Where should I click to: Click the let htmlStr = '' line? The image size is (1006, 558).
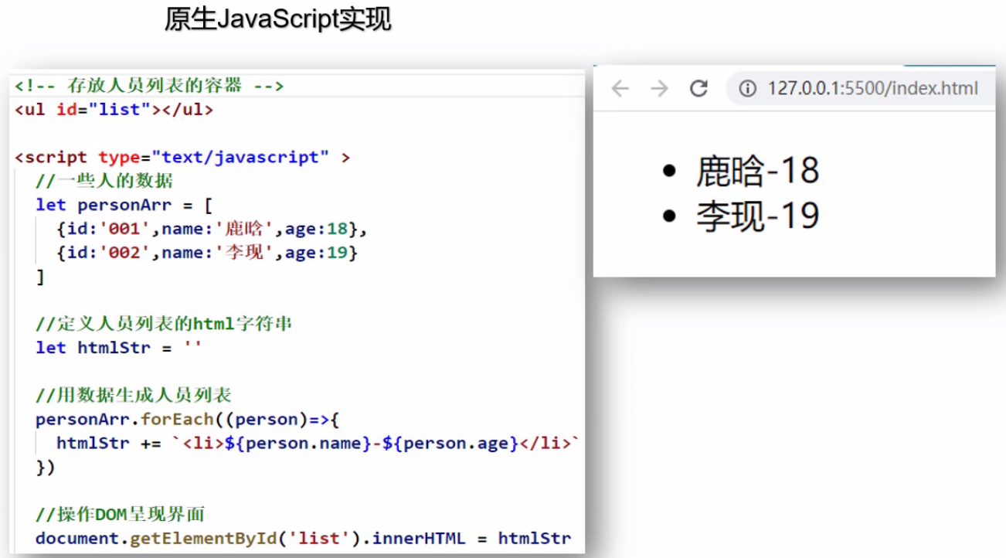tap(119, 348)
